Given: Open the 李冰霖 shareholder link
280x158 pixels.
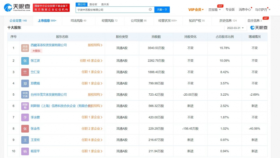Looking at the screenshot, I should [x=35, y=117].
